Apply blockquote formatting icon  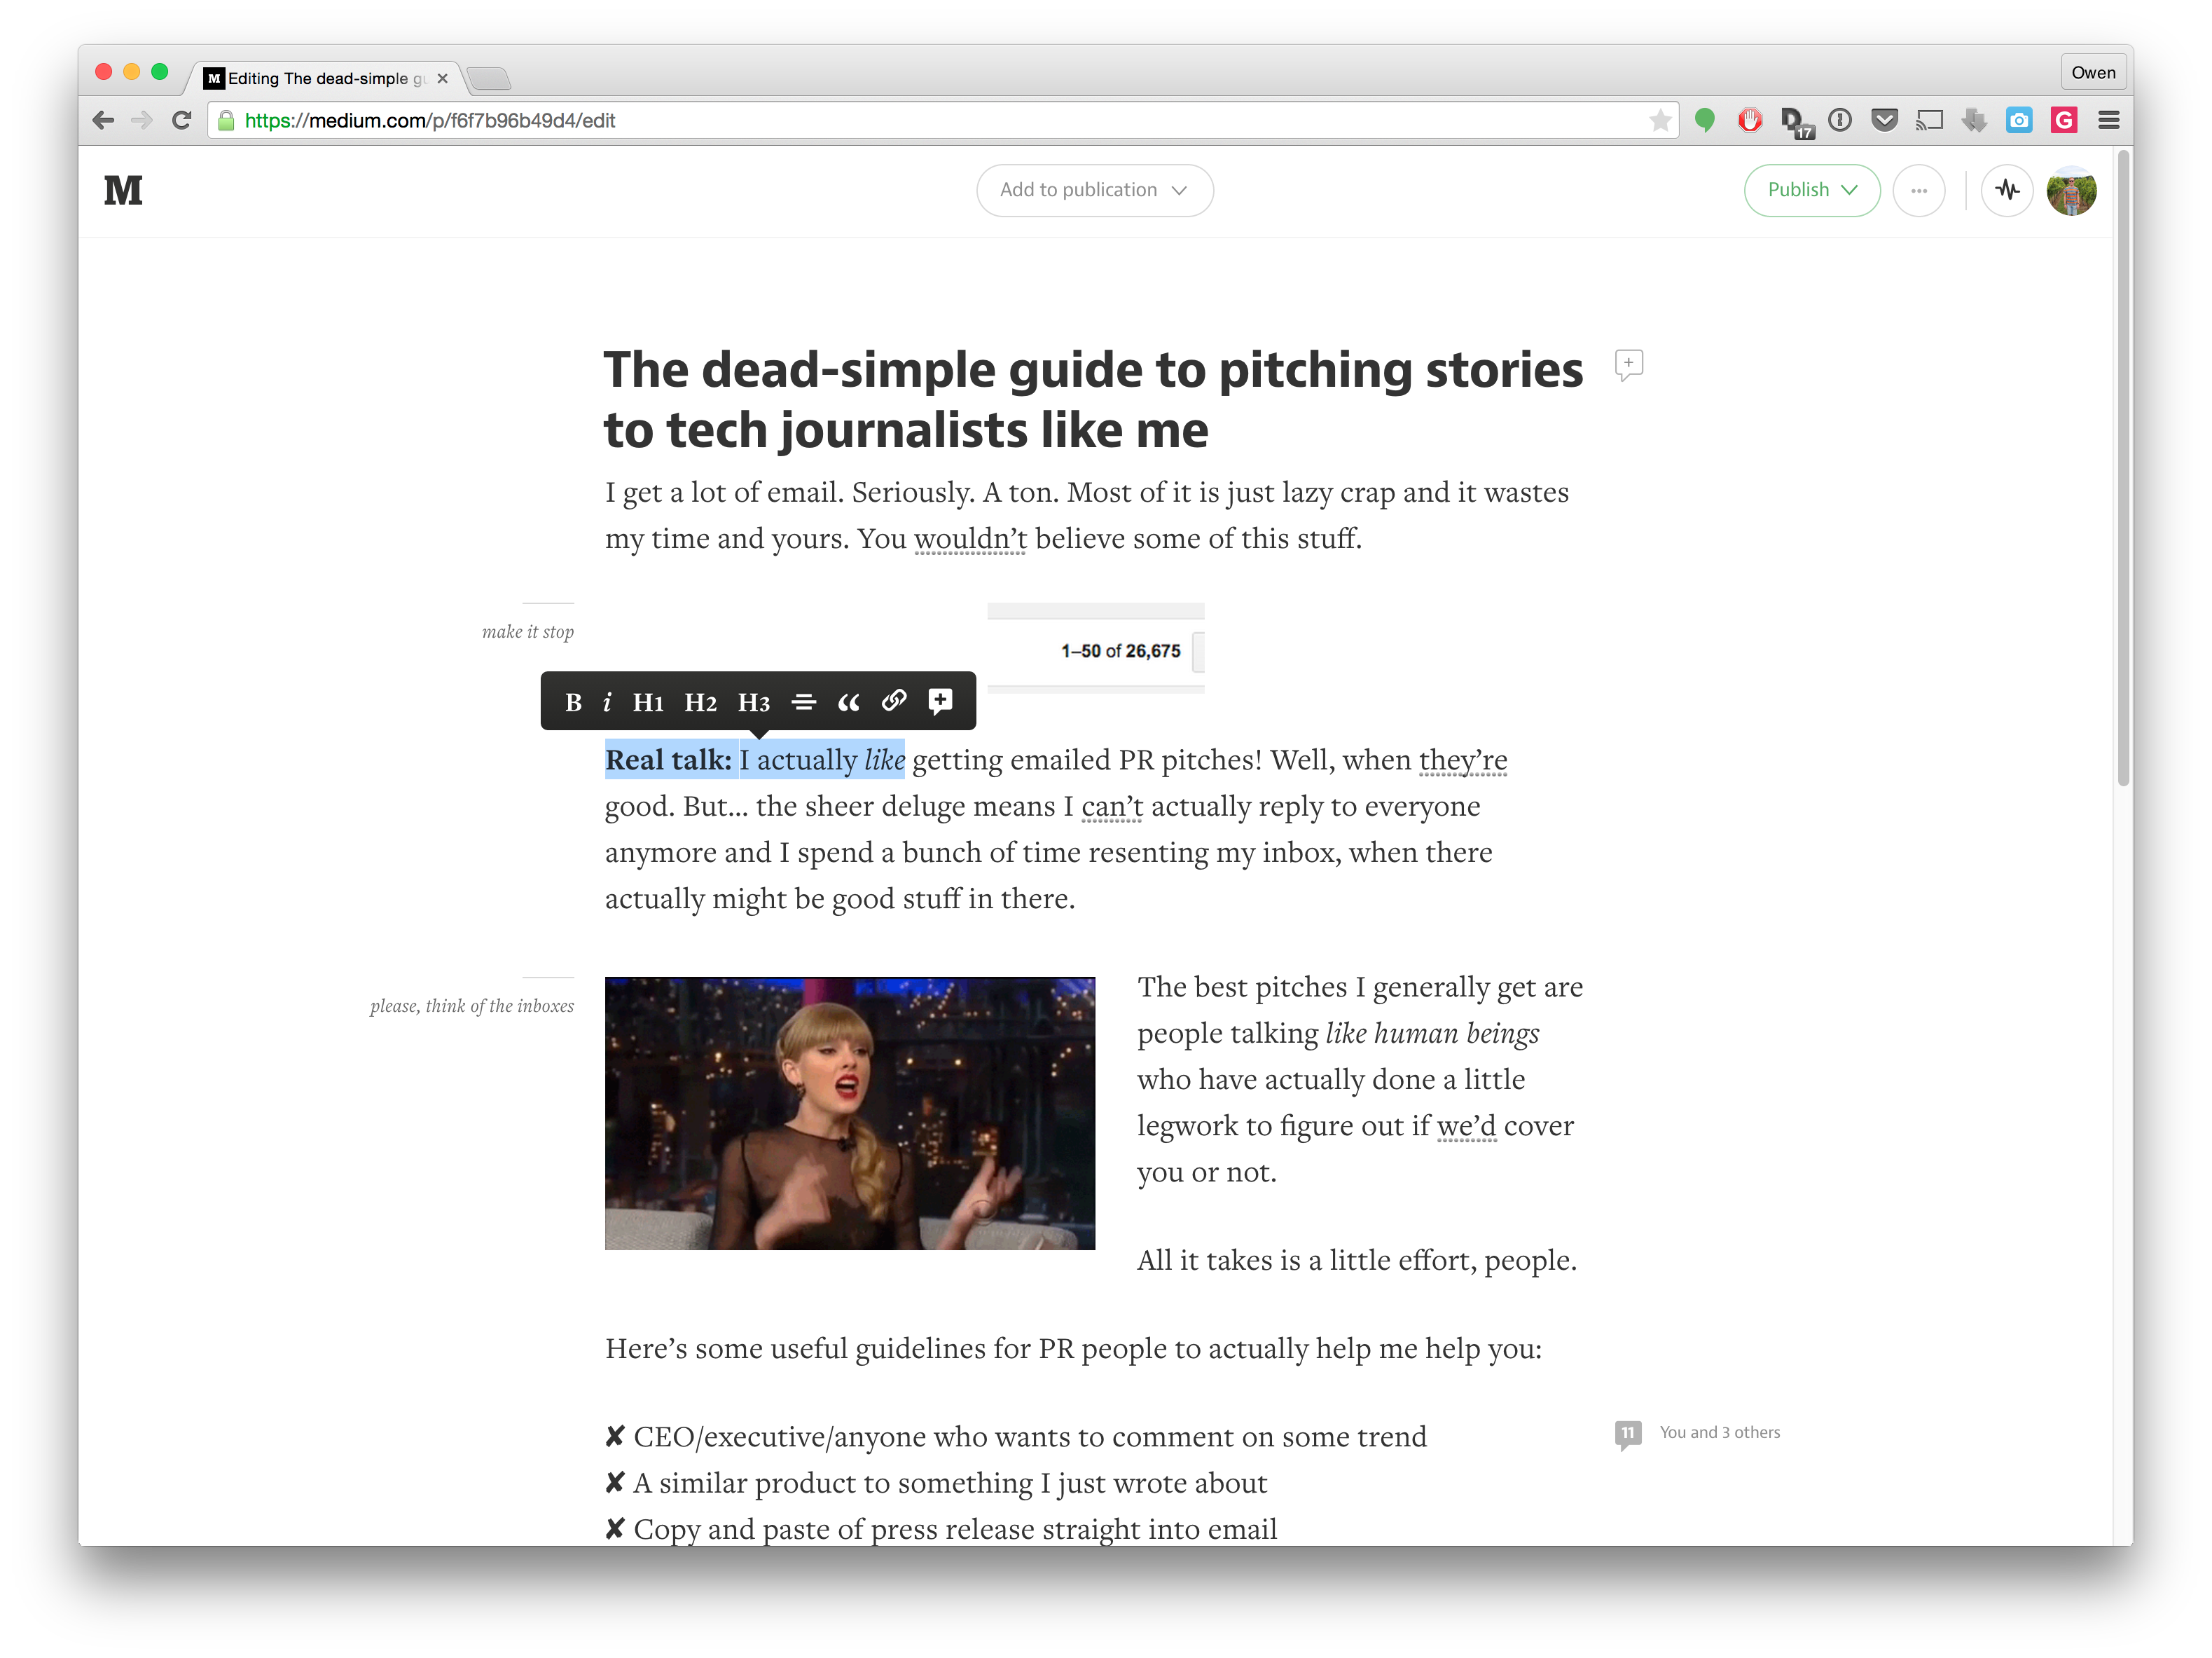[x=848, y=702]
